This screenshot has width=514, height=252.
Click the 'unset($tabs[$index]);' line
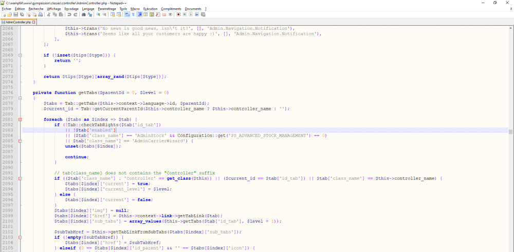pos(93,146)
